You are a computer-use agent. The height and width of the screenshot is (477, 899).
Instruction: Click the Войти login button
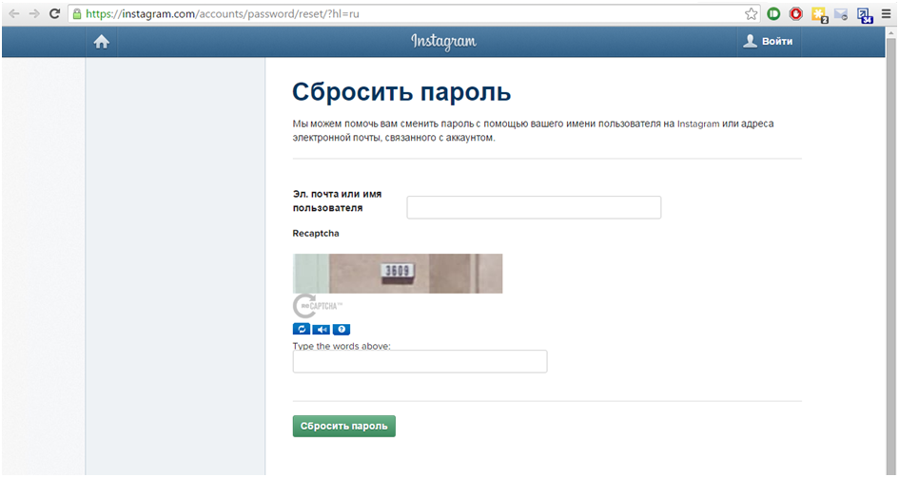click(768, 42)
